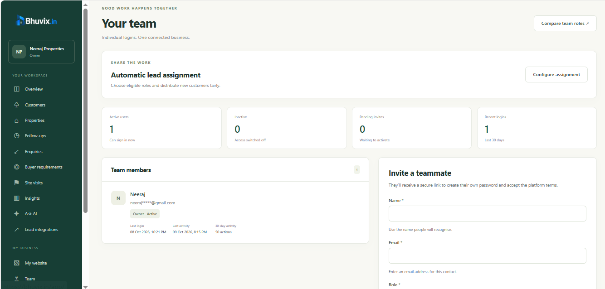Click the "Owner · Active" status badge

(145, 214)
